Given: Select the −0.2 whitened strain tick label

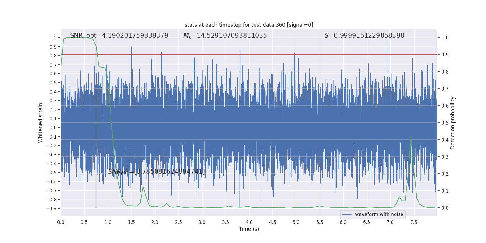Looking at the screenshot, I should 51,146.
